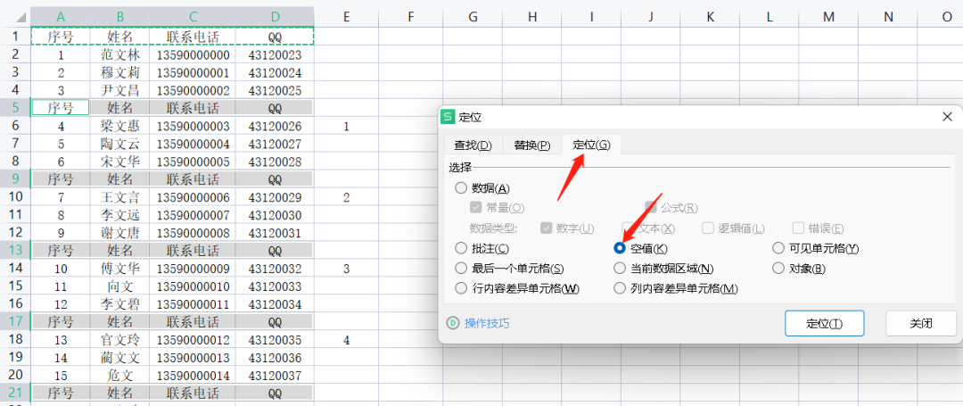Click cell containing 陶文云
The width and height of the screenshot is (963, 406).
pyautogui.click(x=119, y=144)
